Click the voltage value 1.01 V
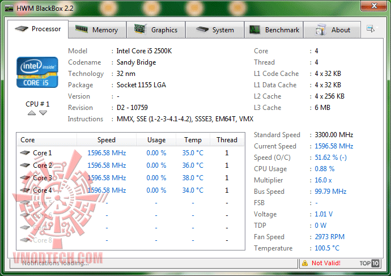Viewport: 391px width, 276px height. coord(324,214)
